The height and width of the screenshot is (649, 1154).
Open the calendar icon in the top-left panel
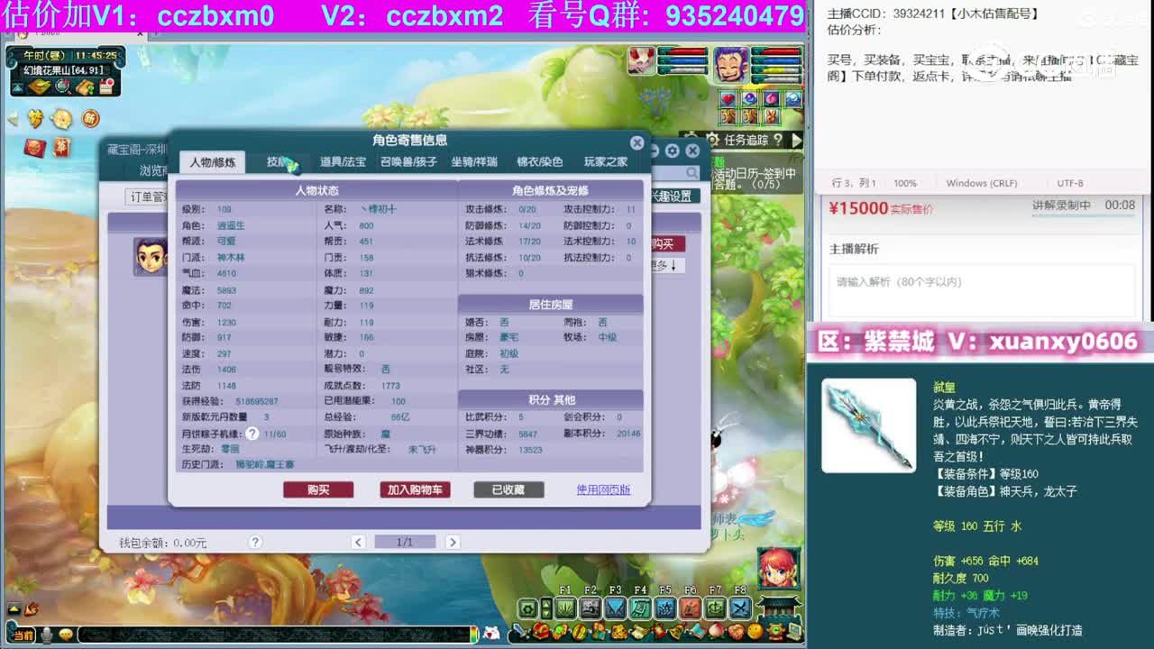click(107, 87)
